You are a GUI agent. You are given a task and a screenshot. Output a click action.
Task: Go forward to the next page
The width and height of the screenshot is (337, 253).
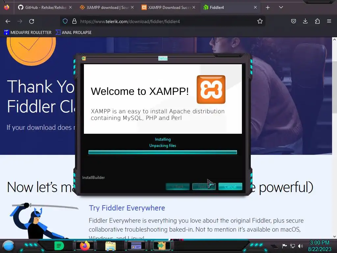[20, 21]
